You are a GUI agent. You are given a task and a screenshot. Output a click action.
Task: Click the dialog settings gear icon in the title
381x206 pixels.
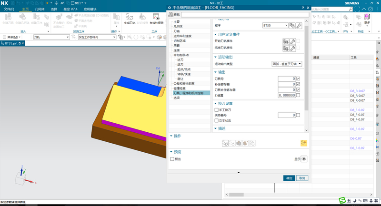click(170, 8)
